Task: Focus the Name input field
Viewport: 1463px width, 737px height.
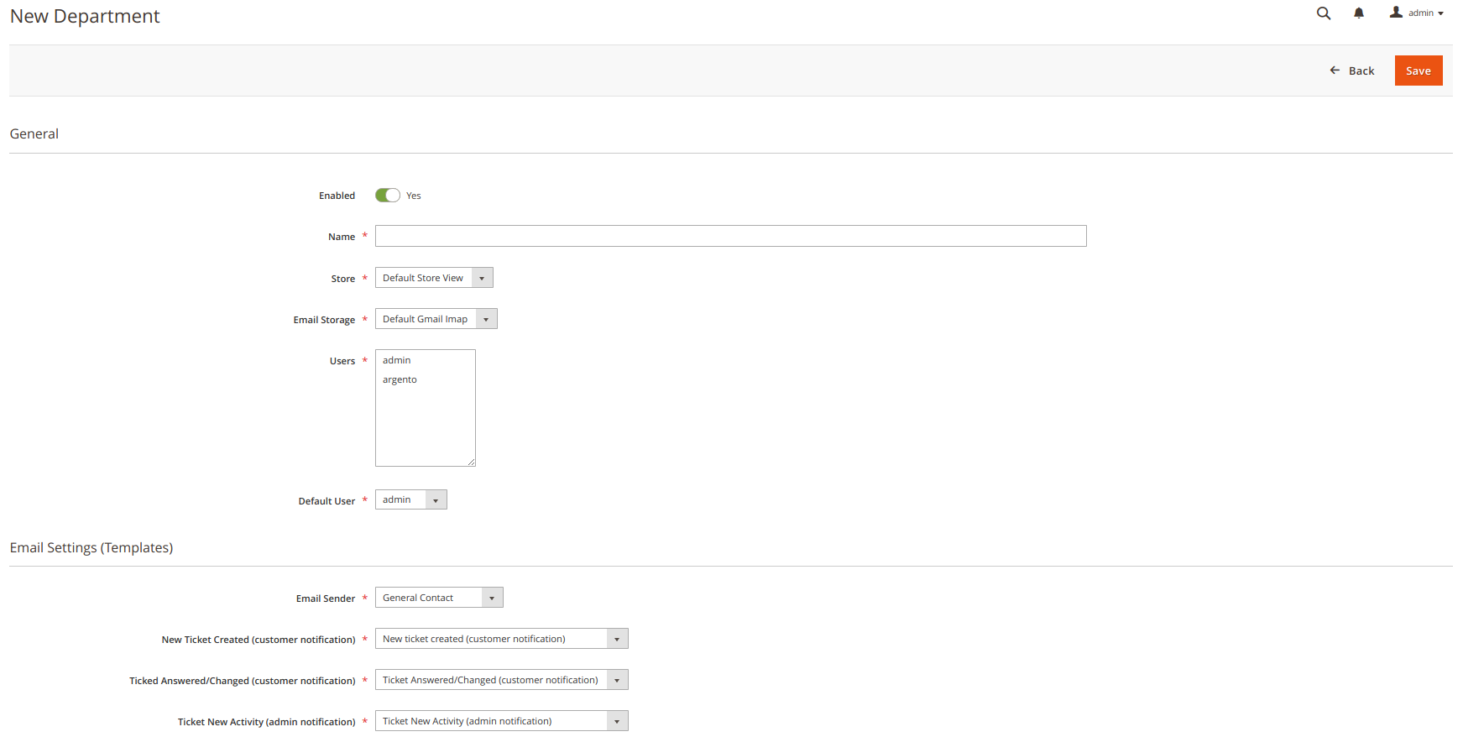Action: coord(730,236)
